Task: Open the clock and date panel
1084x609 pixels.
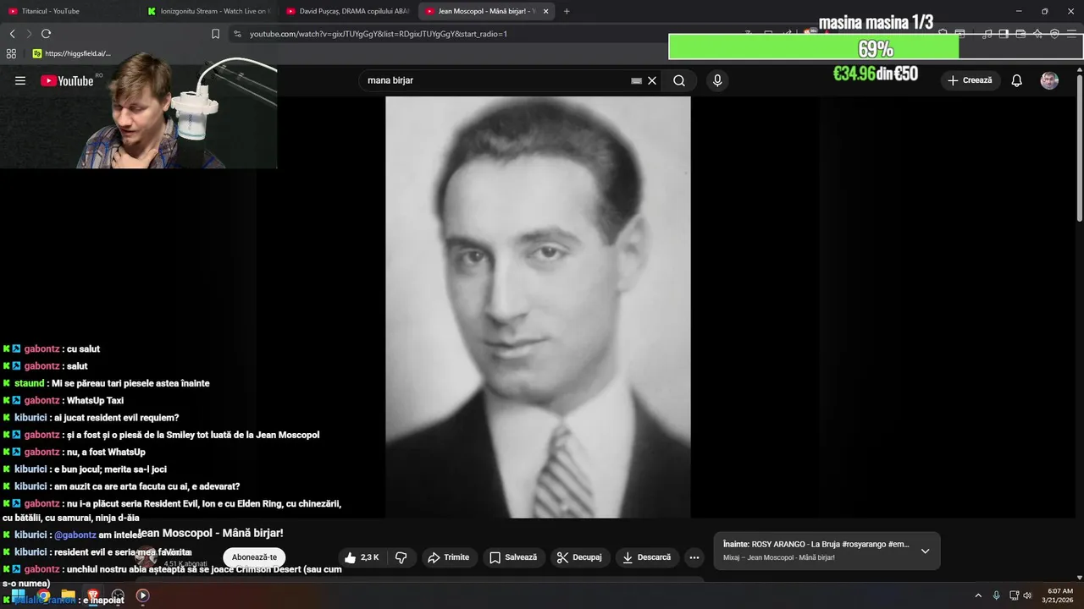Action: point(1059,595)
